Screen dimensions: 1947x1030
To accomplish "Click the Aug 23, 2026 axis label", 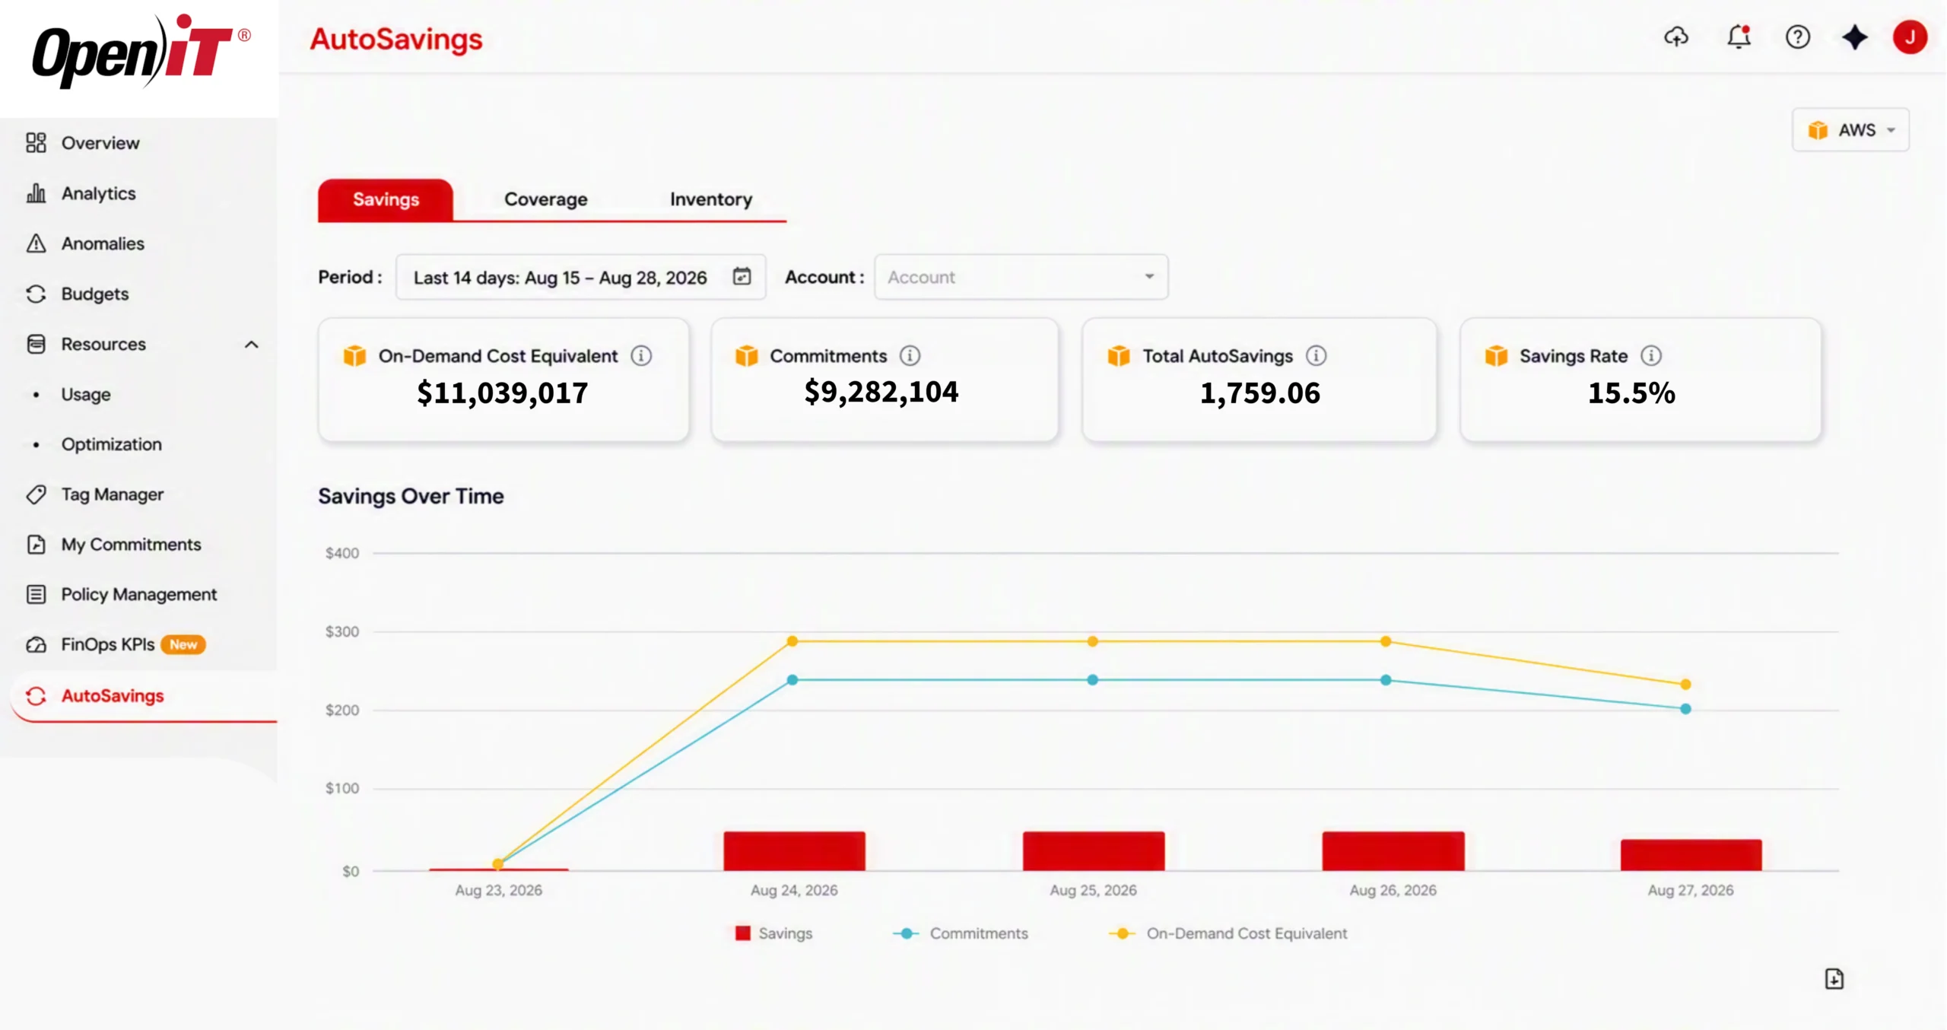I will click(498, 890).
